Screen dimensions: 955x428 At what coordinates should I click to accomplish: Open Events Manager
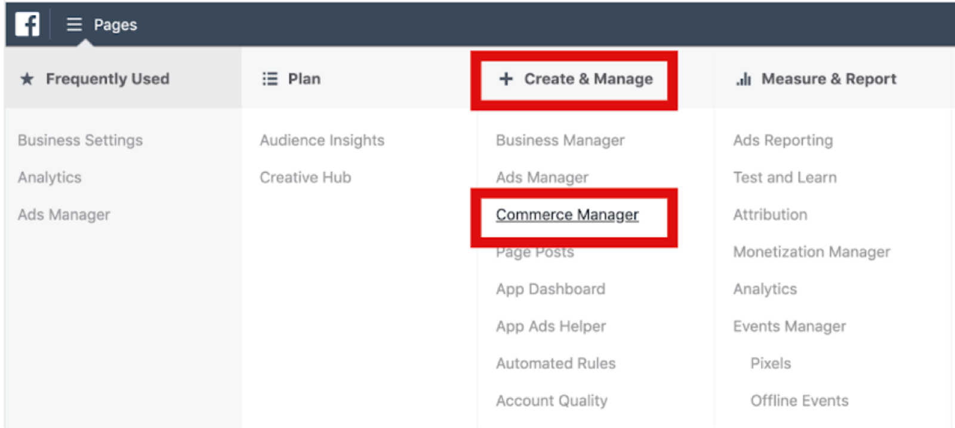790,327
